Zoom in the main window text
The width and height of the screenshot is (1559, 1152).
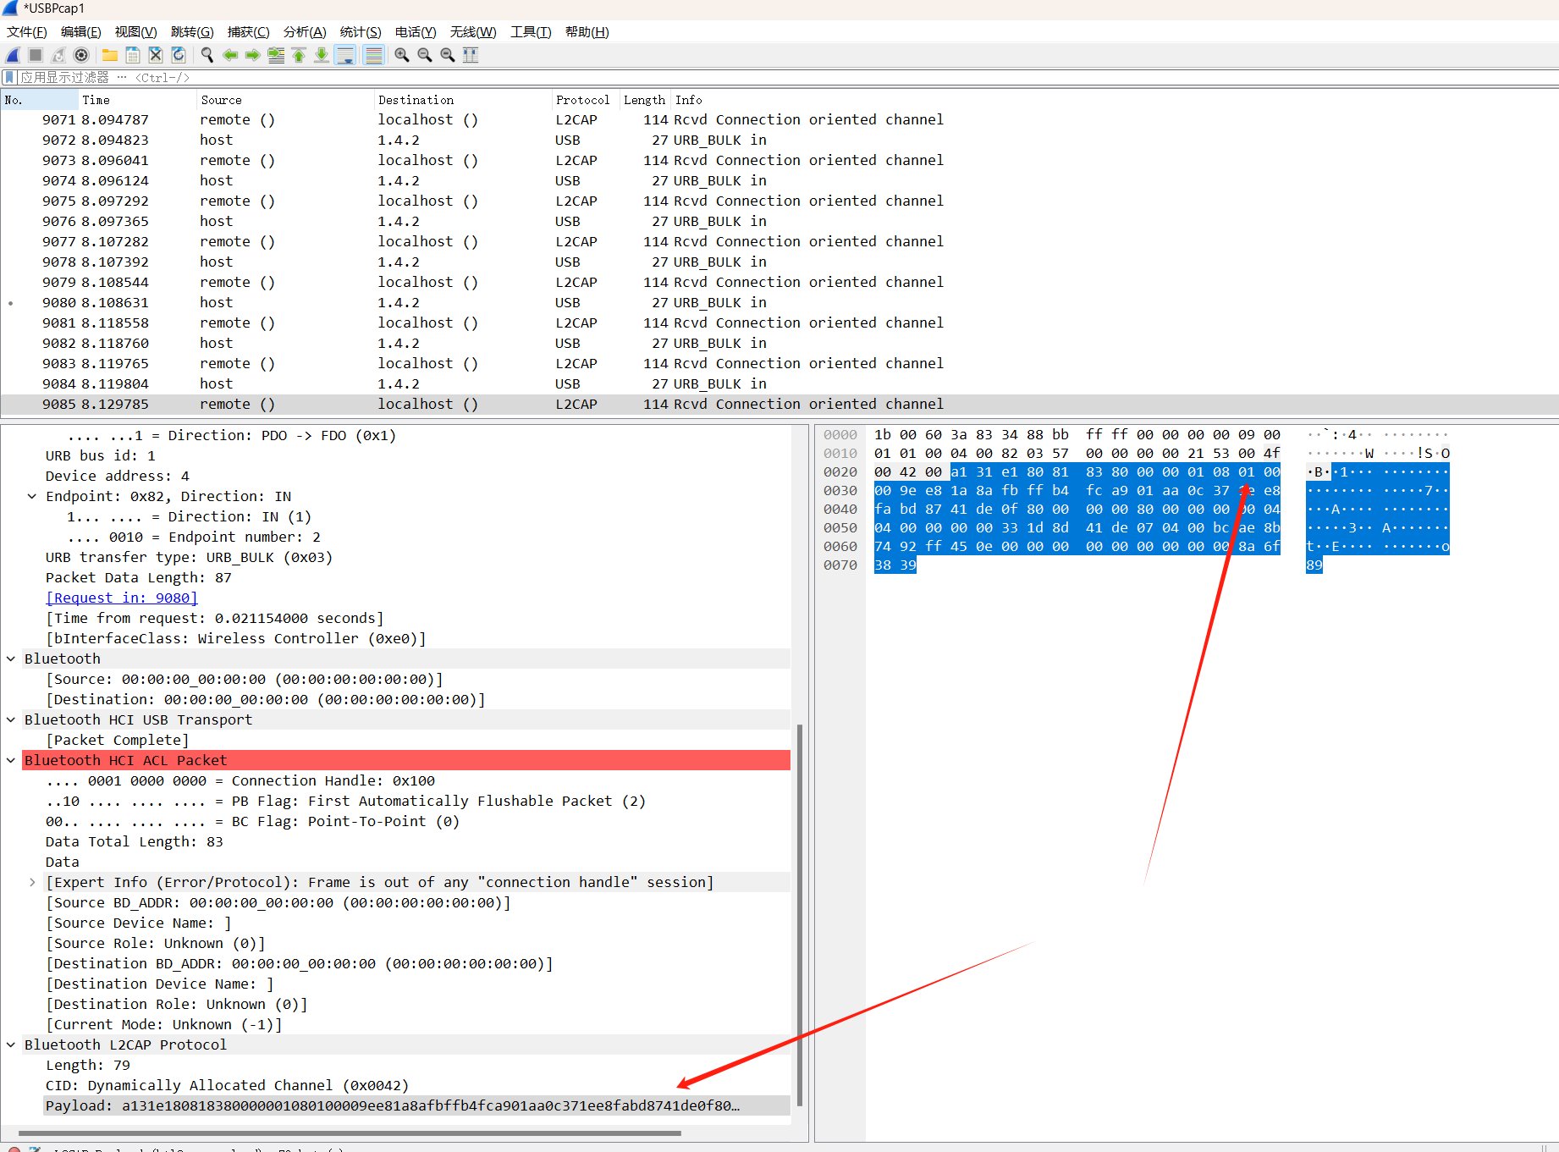tap(402, 55)
